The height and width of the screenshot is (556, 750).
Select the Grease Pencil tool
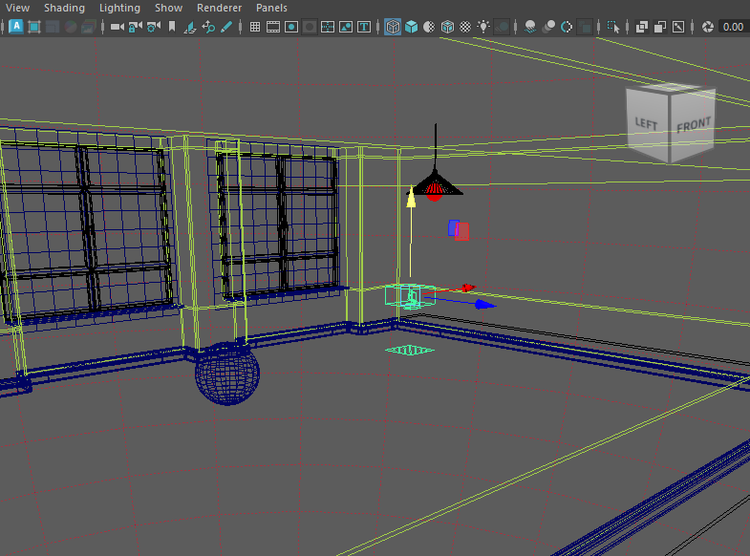click(x=226, y=27)
